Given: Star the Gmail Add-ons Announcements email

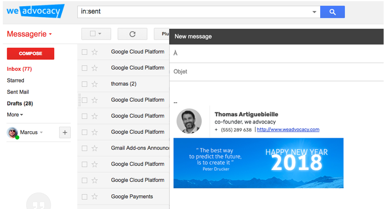Looking at the screenshot, I should pos(94,148).
